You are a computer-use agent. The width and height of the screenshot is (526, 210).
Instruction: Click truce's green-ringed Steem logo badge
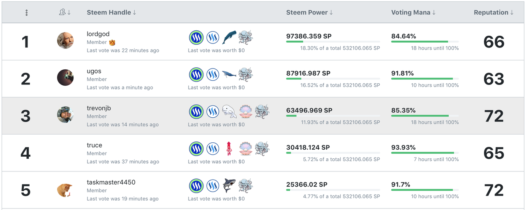[196, 149]
